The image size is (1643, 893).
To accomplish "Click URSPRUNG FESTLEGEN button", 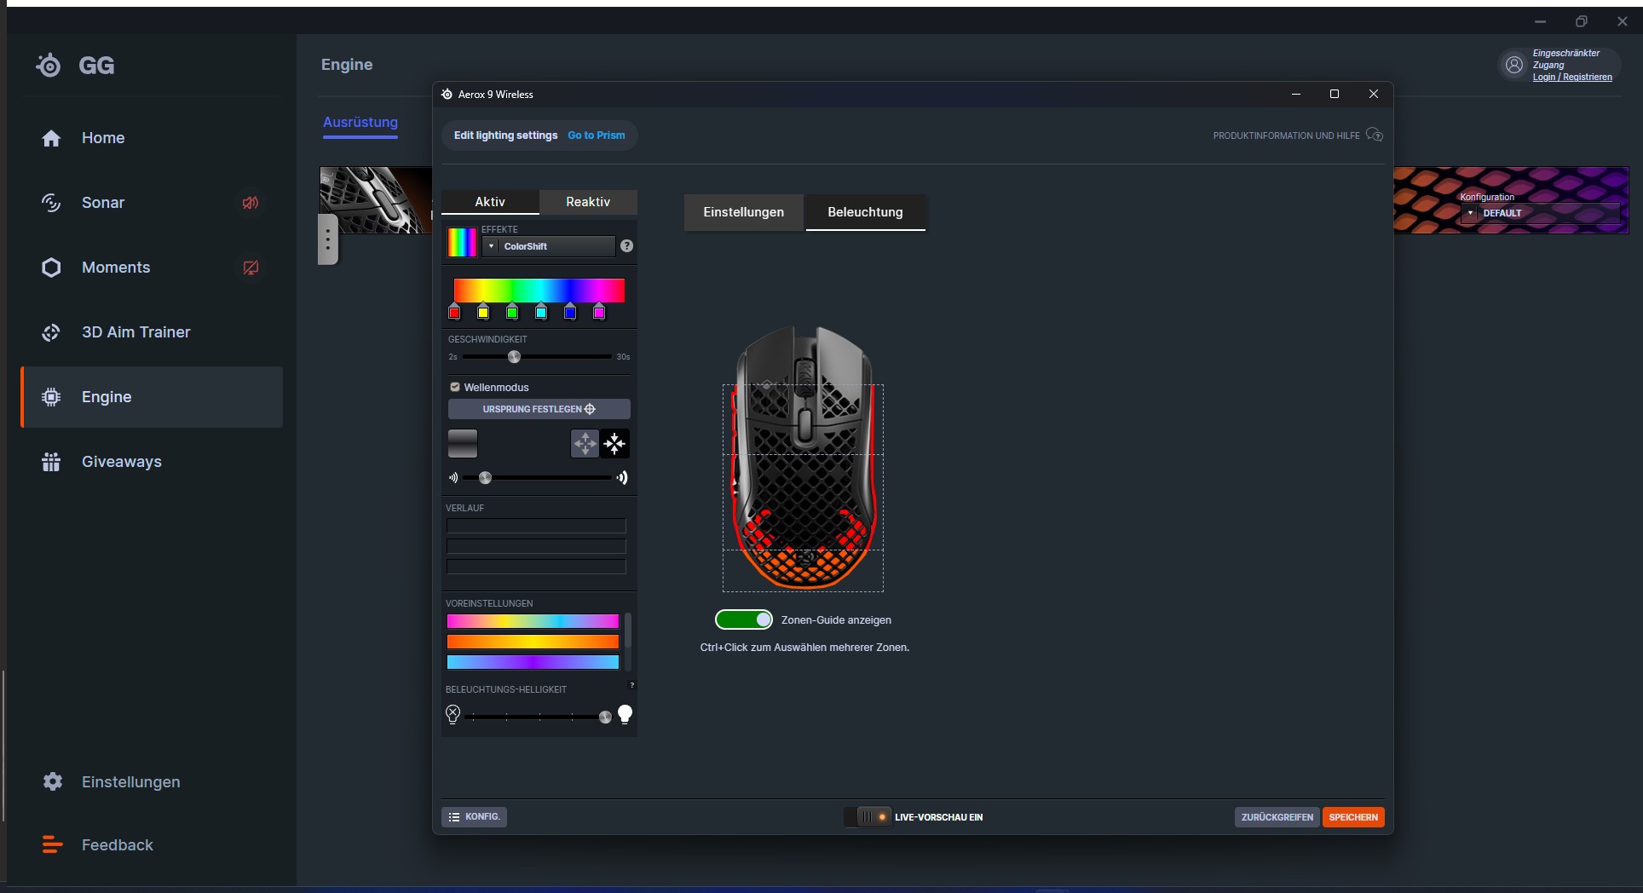I will click(x=539, y=409).
